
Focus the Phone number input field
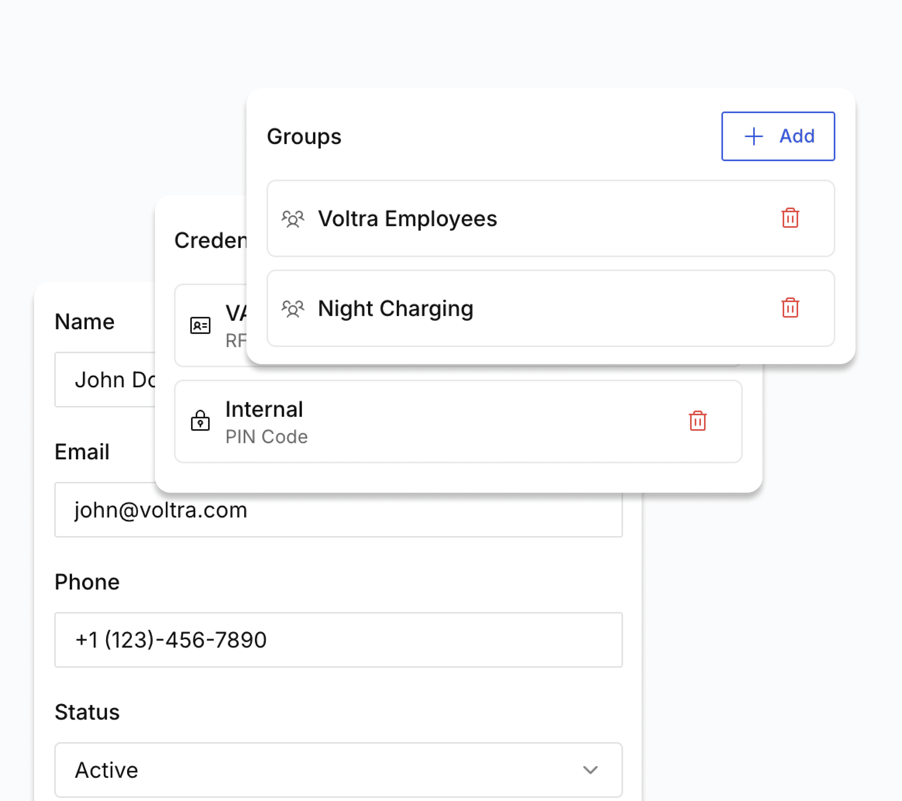(x=338, y=639)
